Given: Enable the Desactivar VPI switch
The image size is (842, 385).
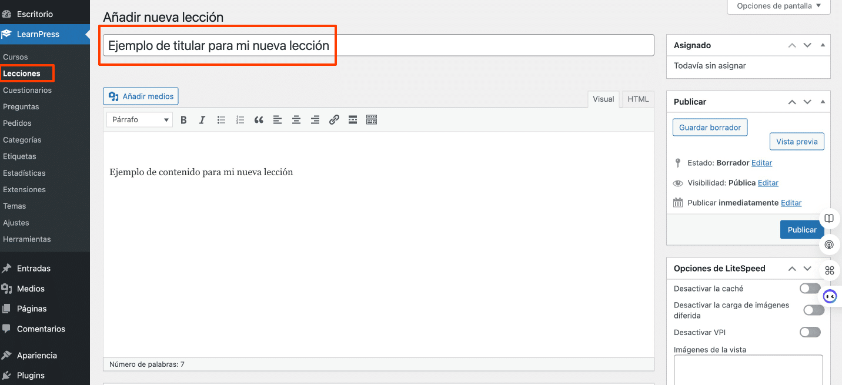Looking at the screenshot, I should pyautogui.click(x=810, y=333).
